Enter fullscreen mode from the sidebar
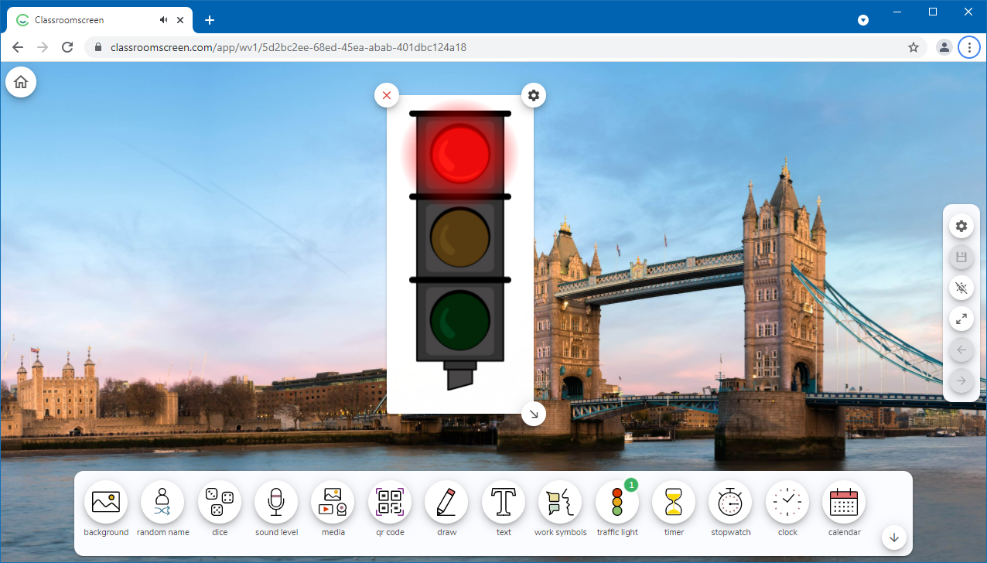Screen dimensions: 987x563 [961, 319]
